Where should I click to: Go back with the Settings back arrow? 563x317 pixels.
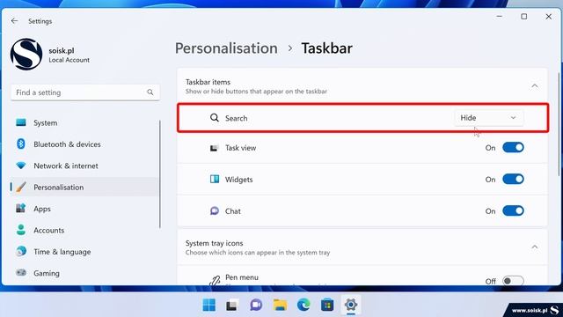point(14,21)
